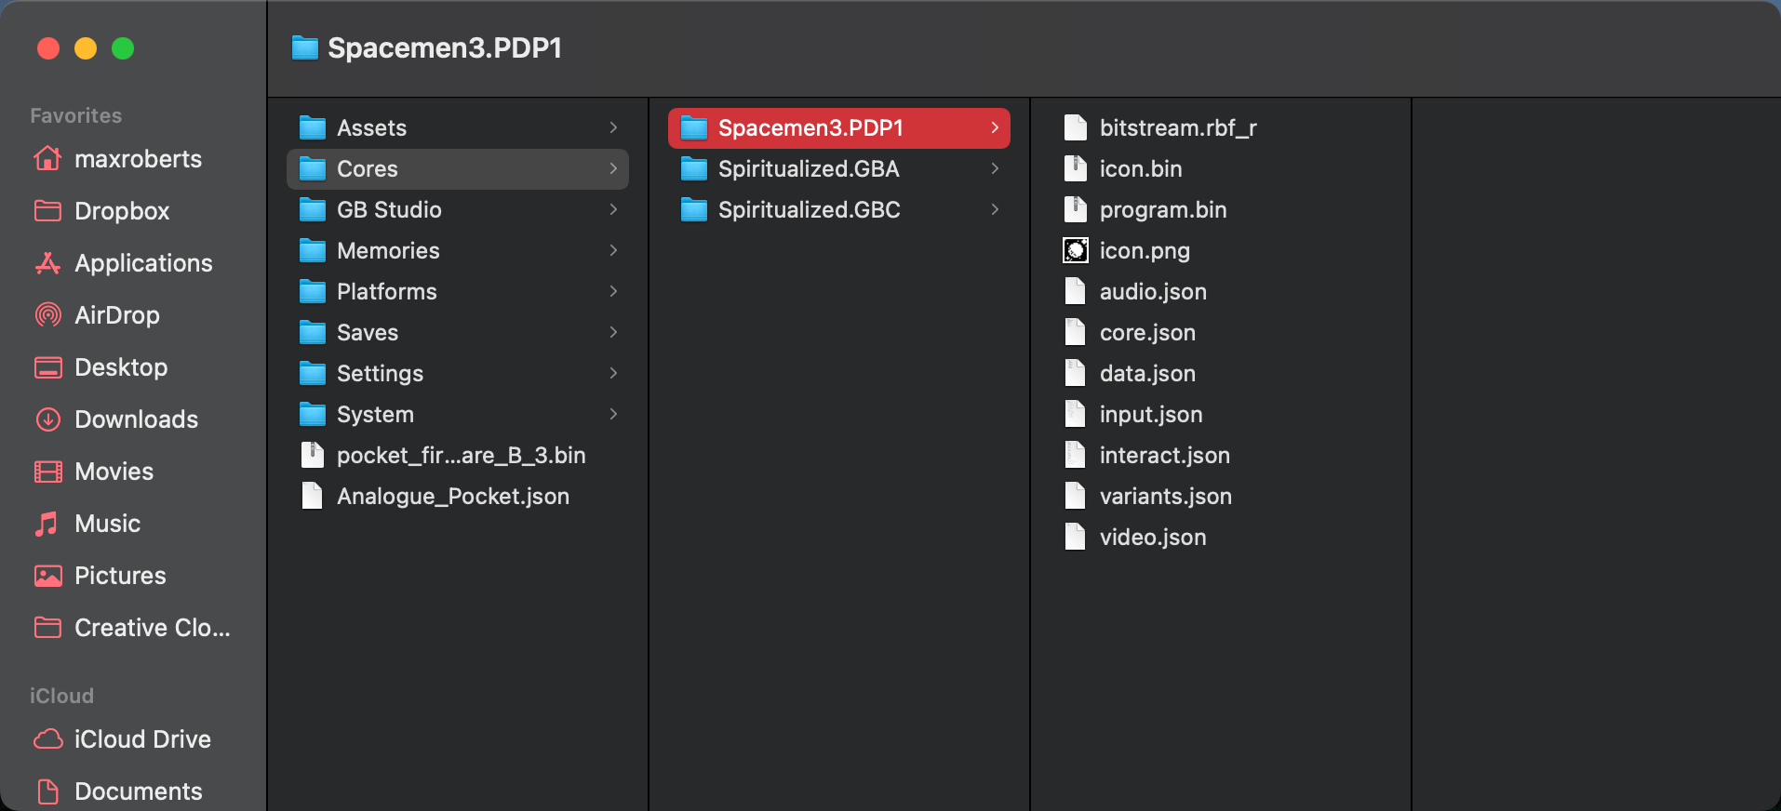Viewport: 1781px width, 811px height.
Task: Click the iCloud Drive cloud icon
Action: (47, 739)
